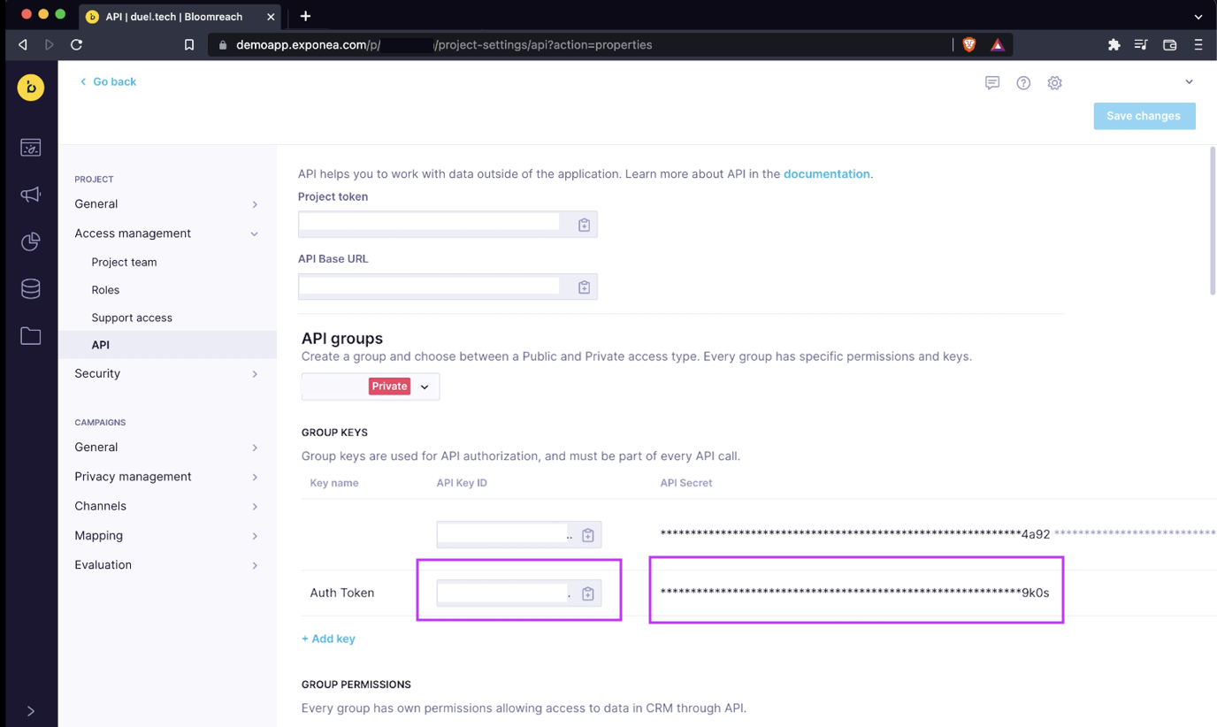The image size is (1217, 727).
Task: Open the Campaigns megaphone icon in sidebar
Action: (x=31, y=195)
